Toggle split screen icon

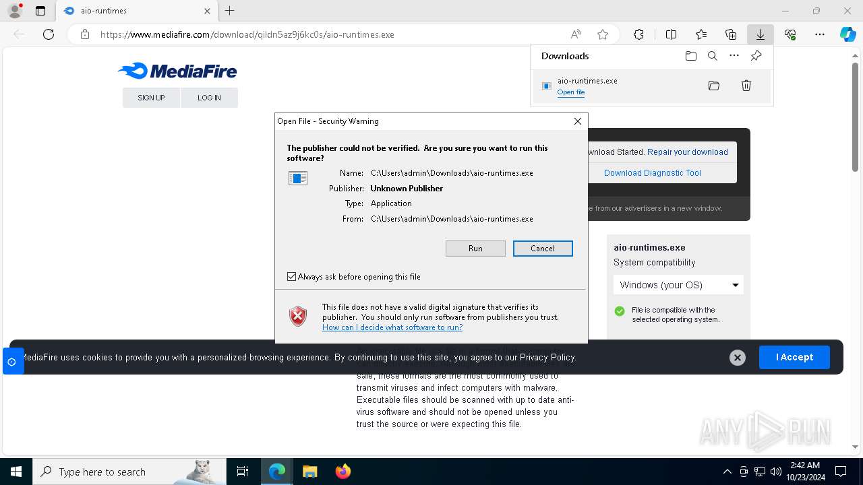click(x=671, y=34)
